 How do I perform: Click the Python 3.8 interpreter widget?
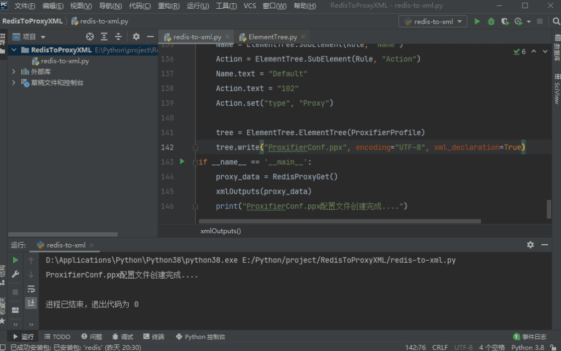tap(528, 347)
